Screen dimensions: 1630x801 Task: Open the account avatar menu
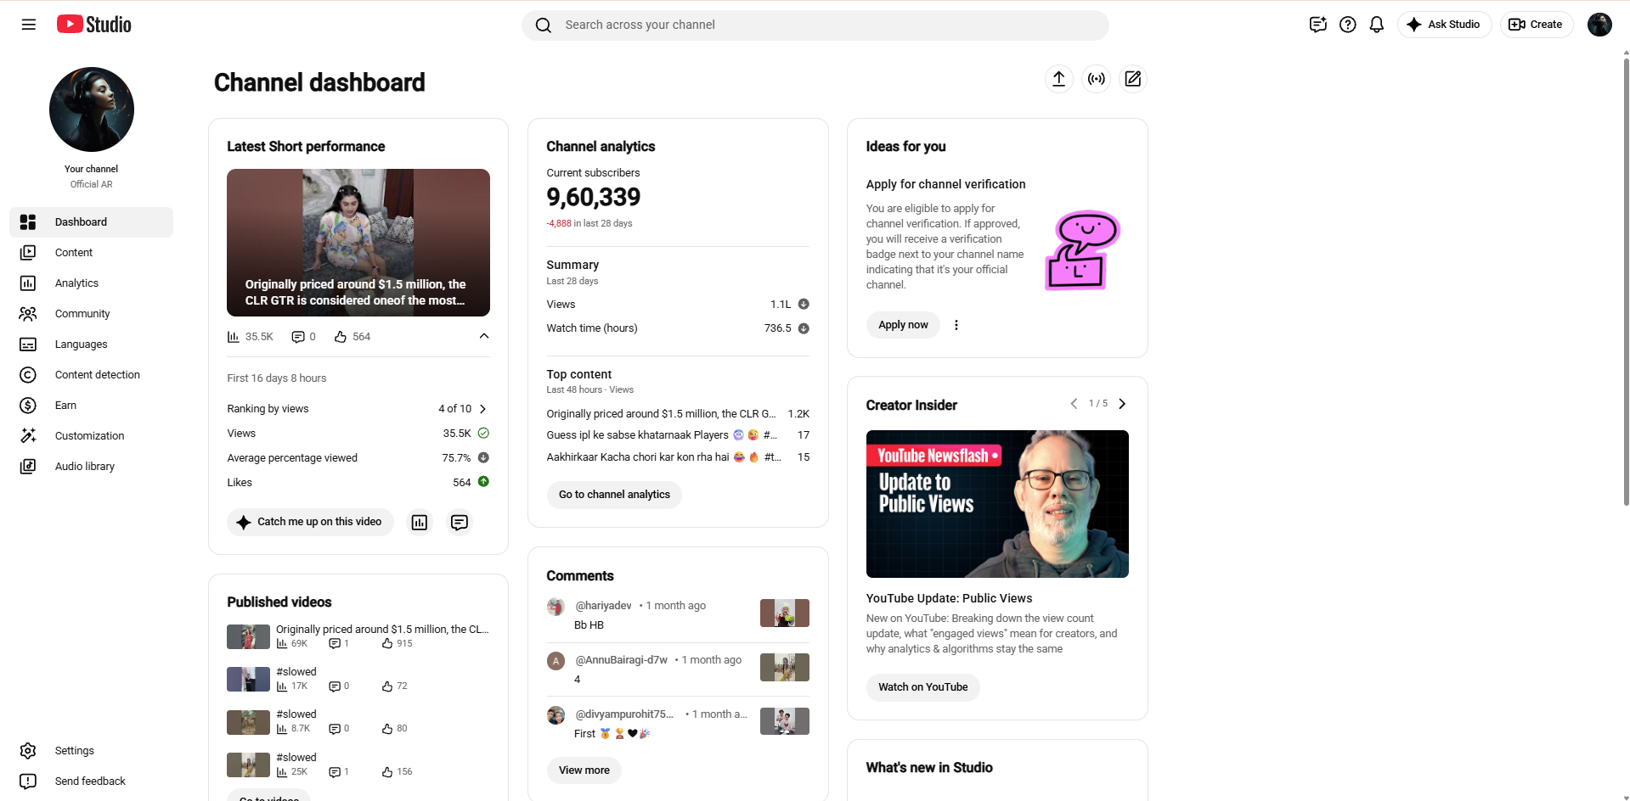(x=1599, y=25)
